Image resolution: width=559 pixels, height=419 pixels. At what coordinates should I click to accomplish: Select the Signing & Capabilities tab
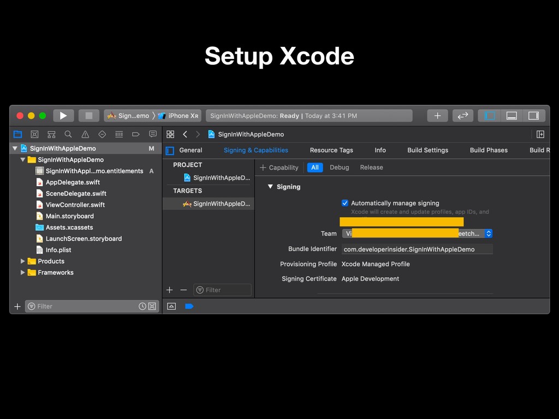click(x=255, y=151)
